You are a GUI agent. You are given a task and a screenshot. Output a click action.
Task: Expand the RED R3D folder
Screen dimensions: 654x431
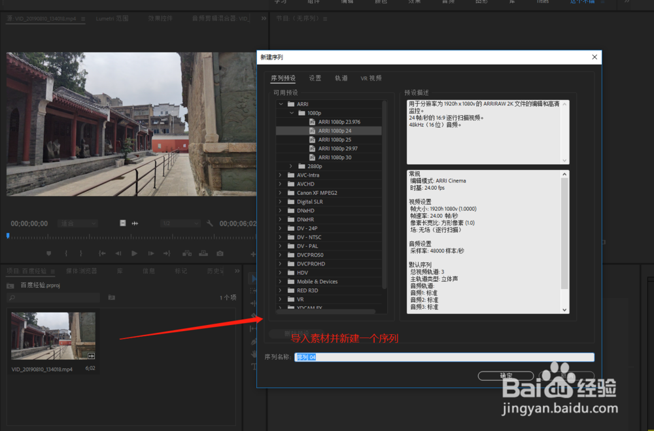(x=281, y=290)
